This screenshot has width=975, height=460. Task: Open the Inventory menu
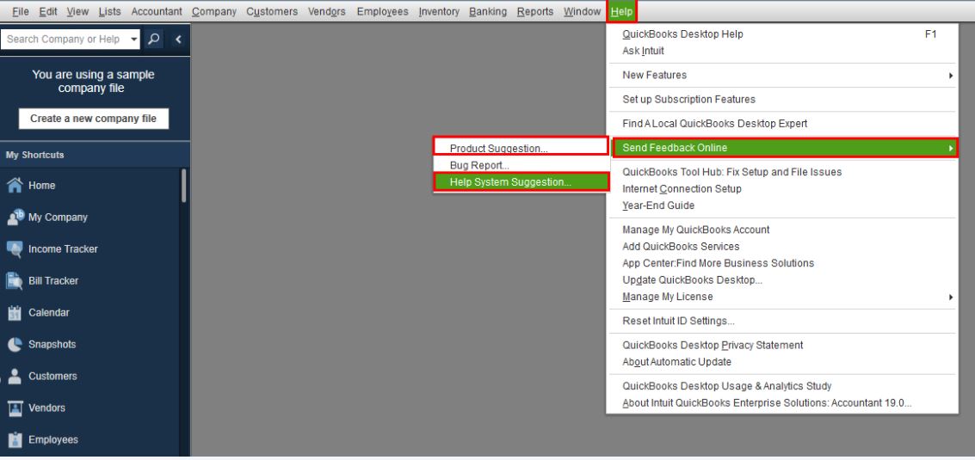click(x=439, y=11)
